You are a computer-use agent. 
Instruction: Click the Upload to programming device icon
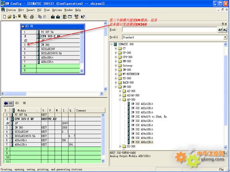tap(58, 17)
